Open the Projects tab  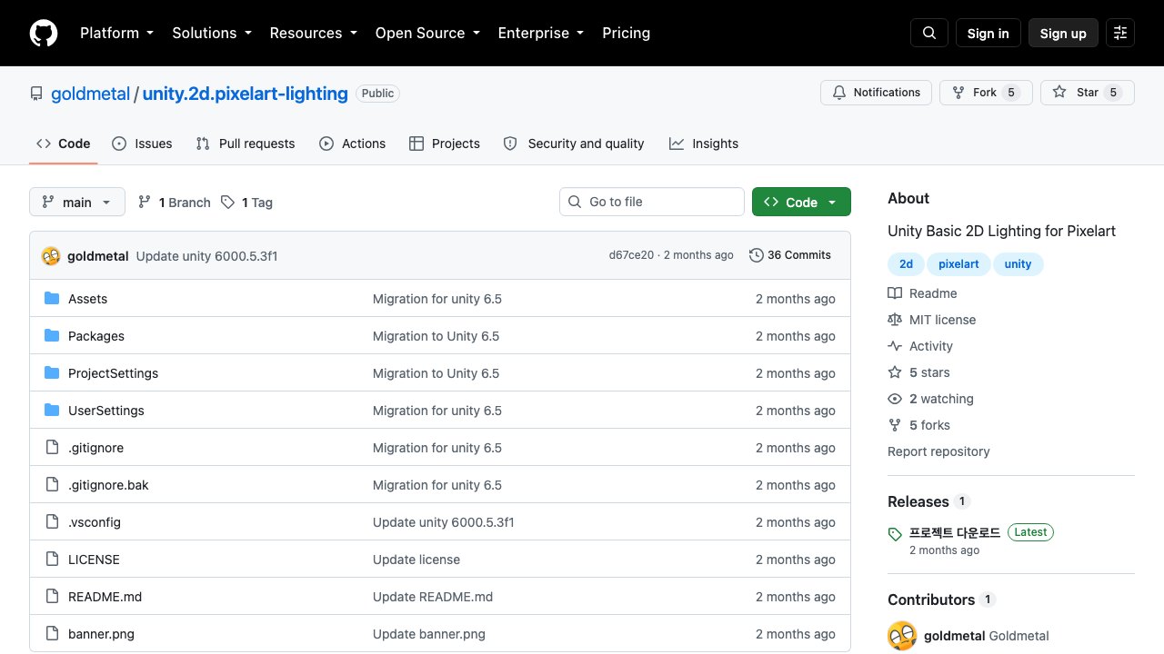pyautogui.click(x=445, y=144)
